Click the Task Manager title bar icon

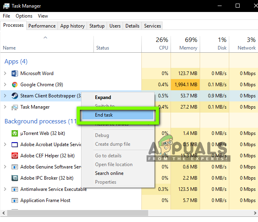6,6
